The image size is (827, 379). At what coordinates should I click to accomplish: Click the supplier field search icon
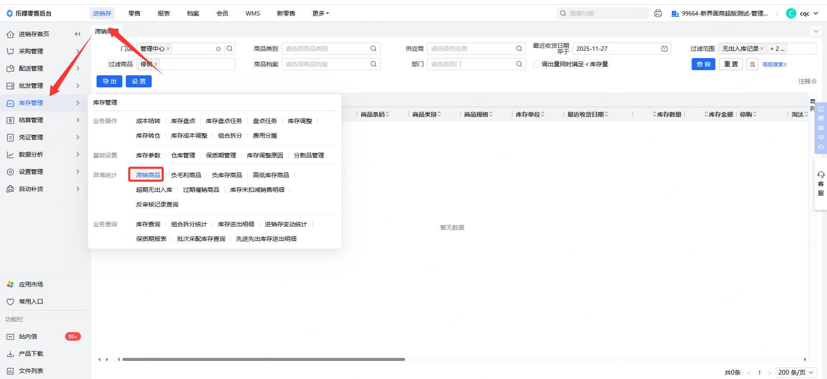click(519, 49)
